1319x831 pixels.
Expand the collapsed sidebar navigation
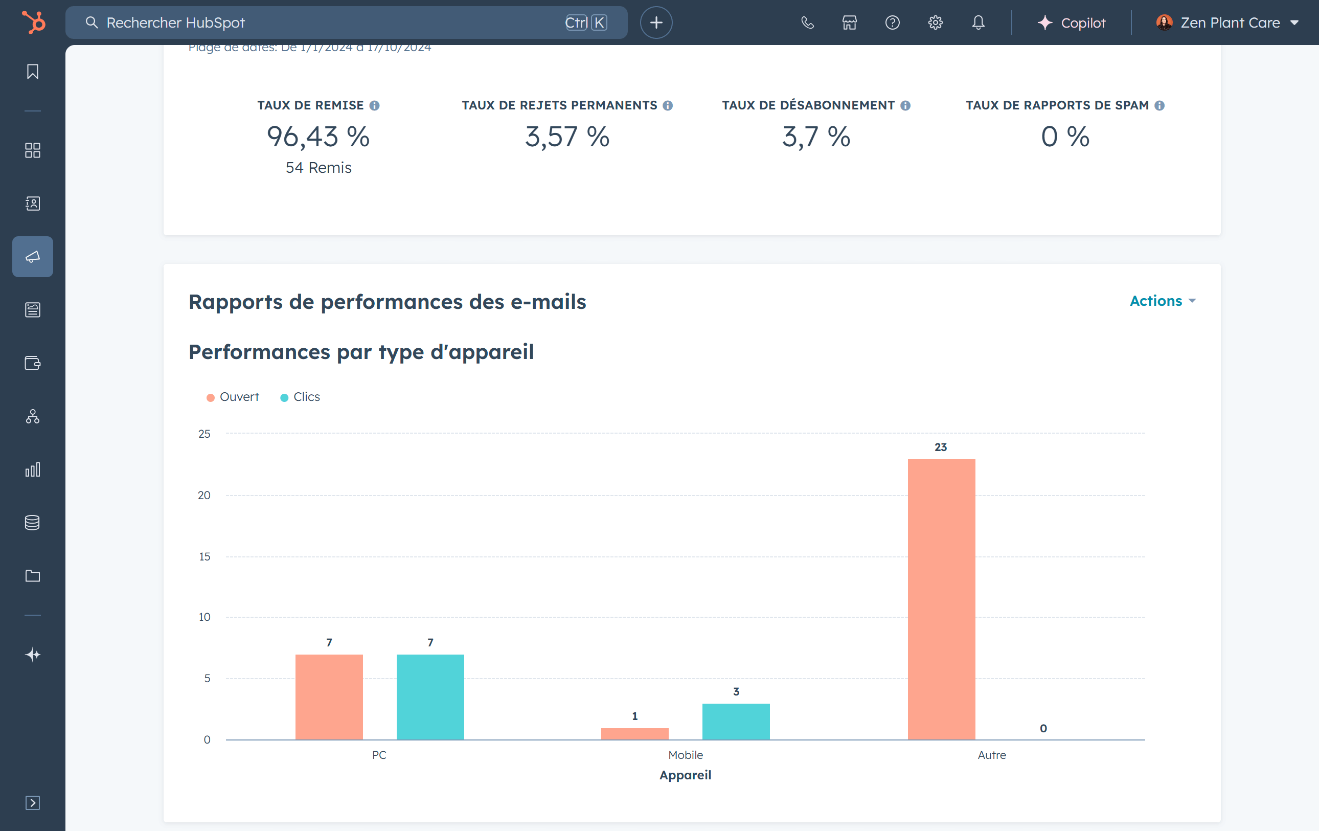[x=32, y=802]
